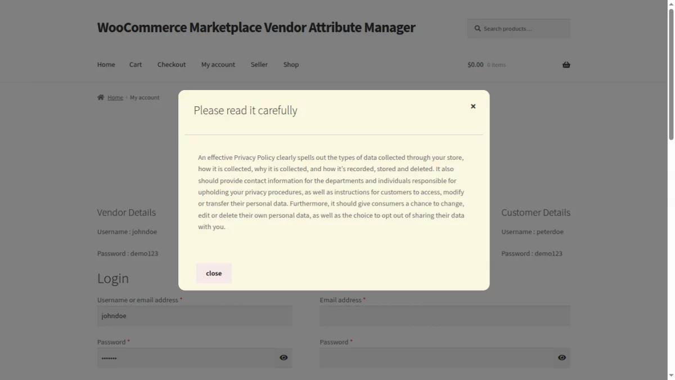Go to Home via the navigation menu
The image size is (675, 380).
[106, 64]
